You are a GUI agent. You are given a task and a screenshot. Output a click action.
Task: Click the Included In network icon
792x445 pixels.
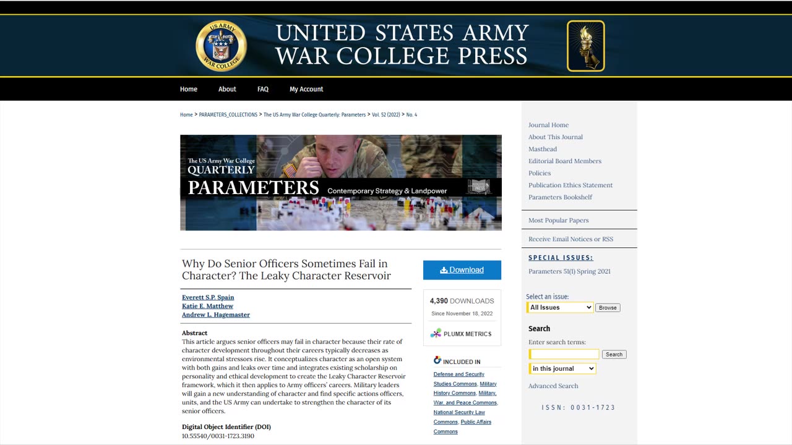(437, 360)
